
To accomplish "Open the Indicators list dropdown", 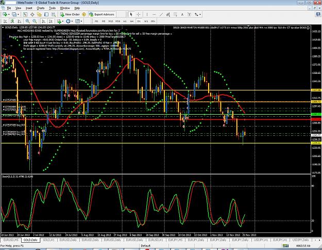I will [60, 21].
